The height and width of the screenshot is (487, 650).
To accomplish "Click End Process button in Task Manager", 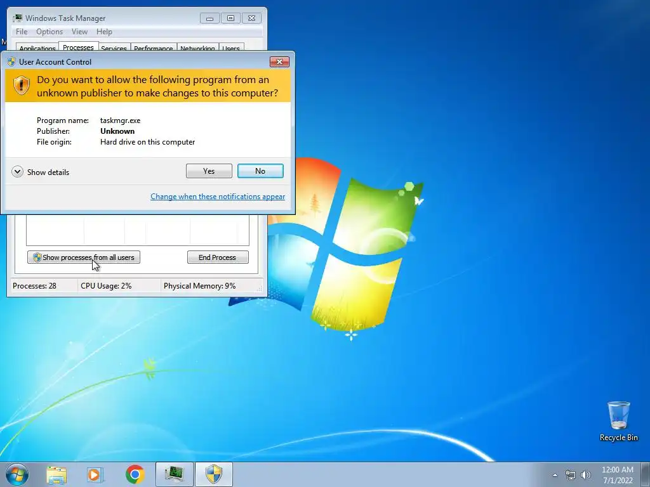I will click(x=218, y=257).
